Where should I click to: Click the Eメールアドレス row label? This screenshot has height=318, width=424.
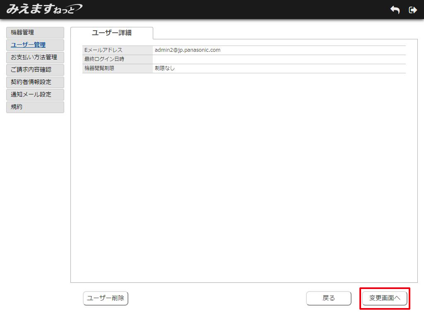(x=104, y=50)
